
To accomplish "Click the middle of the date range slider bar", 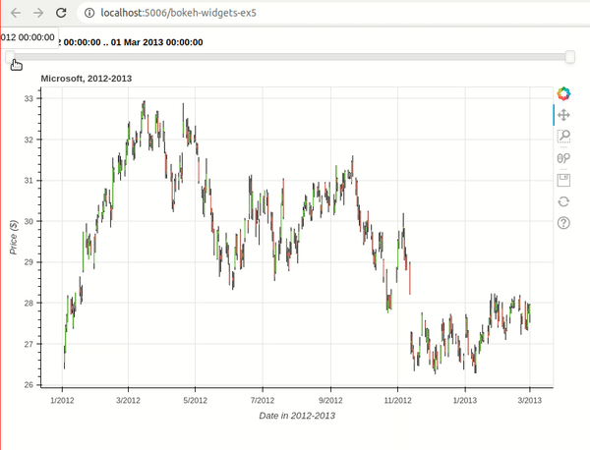I will tap(290, 57).
